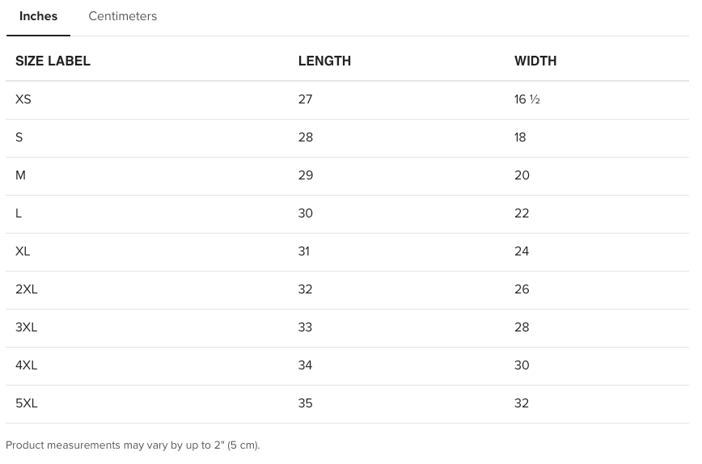Viewport: 702px width, 464px height.
Task: Click the L size label
Action: tap(19, 213)
